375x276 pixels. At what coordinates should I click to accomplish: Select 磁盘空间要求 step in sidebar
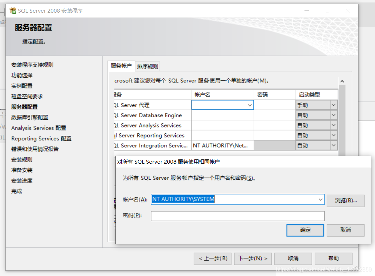coord(27,97)
